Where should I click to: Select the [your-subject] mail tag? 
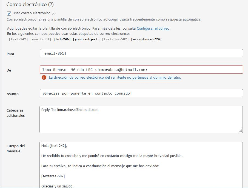click(86, 39)
